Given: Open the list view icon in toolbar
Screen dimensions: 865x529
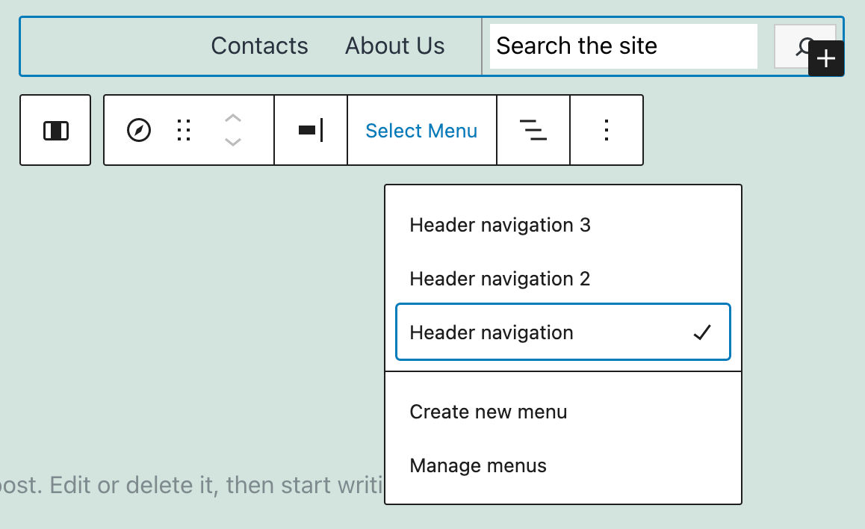Looking at the screenshot, I should click(x=533, y=131).
